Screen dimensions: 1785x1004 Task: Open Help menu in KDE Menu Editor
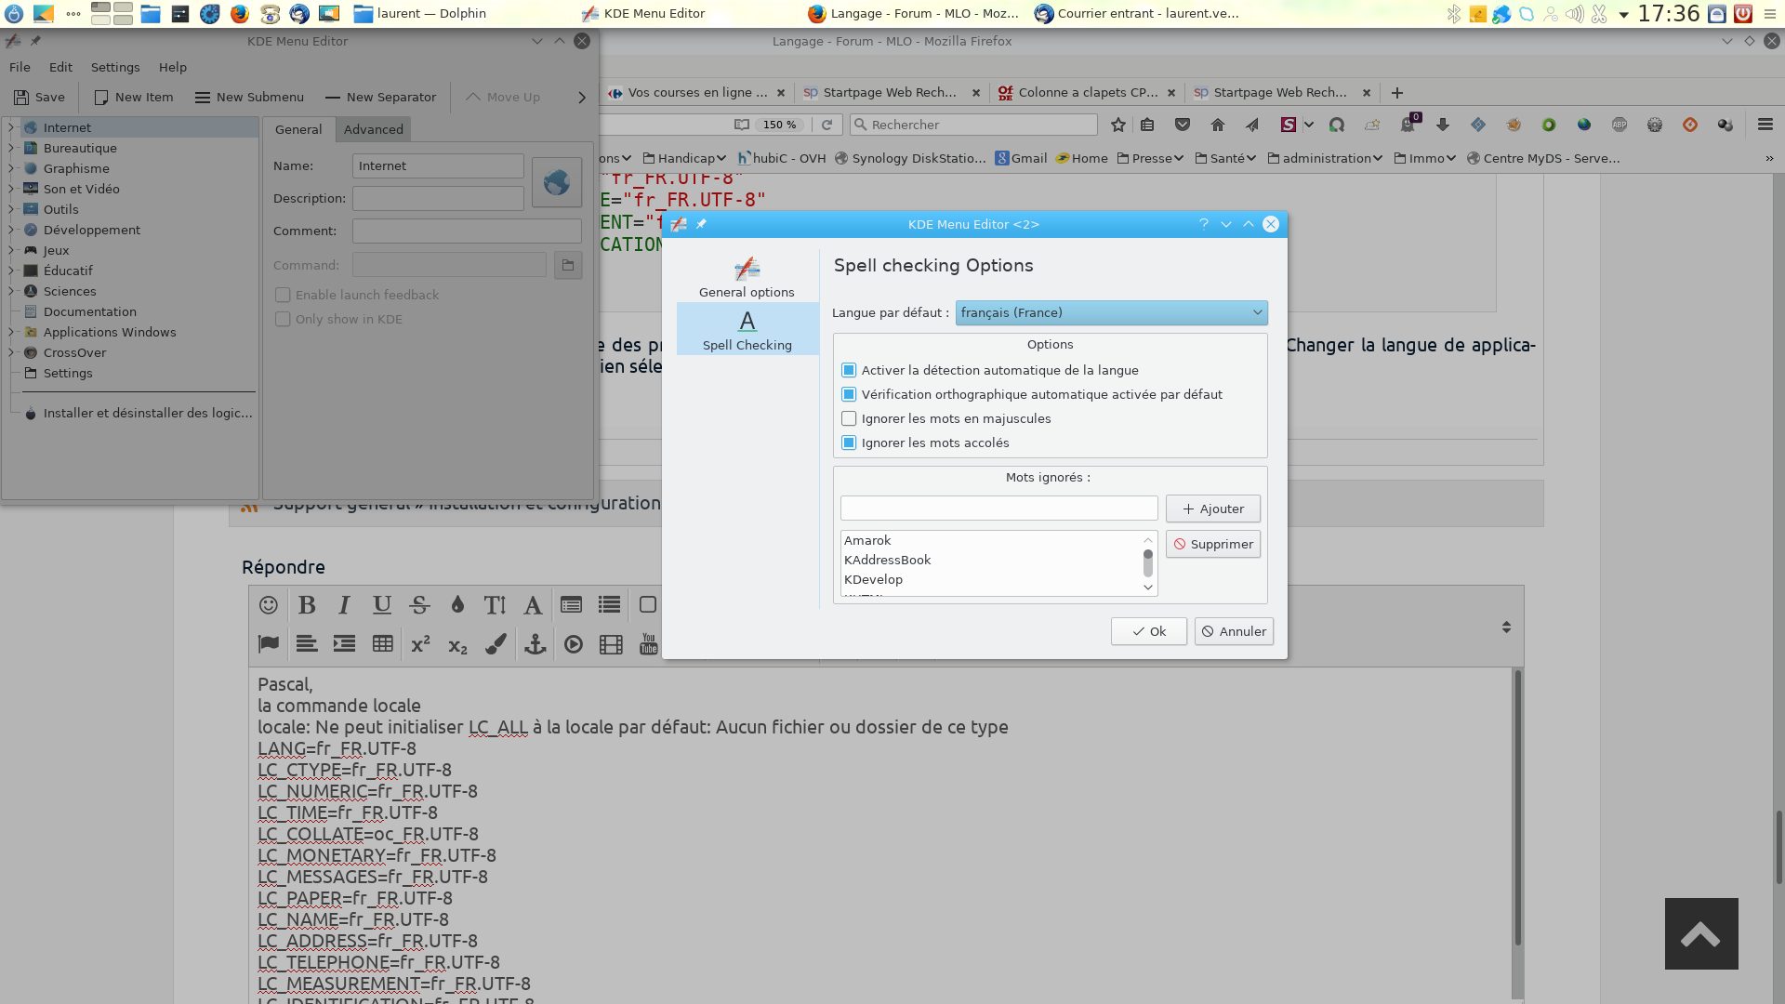(x=173, y=67)
